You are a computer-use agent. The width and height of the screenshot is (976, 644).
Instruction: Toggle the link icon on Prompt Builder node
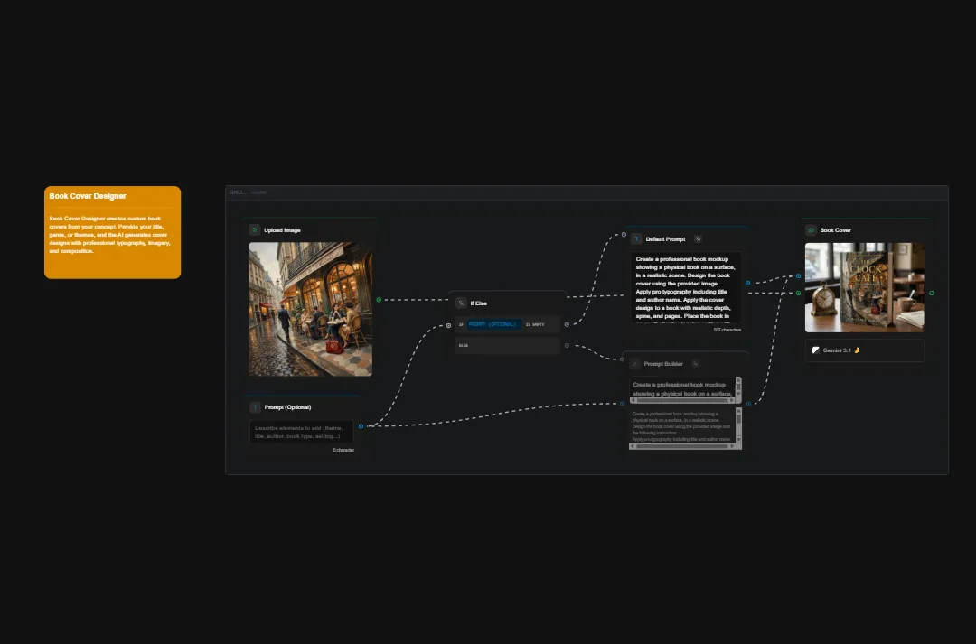click(696, 364)
